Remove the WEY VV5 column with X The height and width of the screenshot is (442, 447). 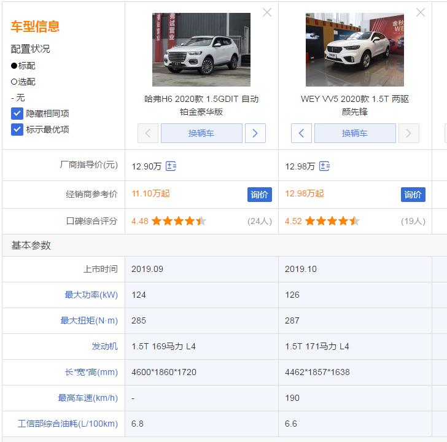(x=421, y=12)
